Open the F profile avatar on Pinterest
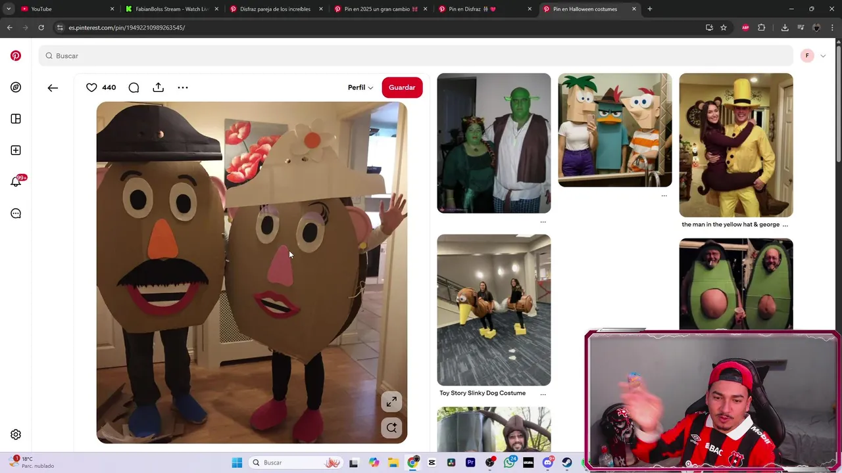The width and height of the screenshot is (842, 473). [807, 56]
